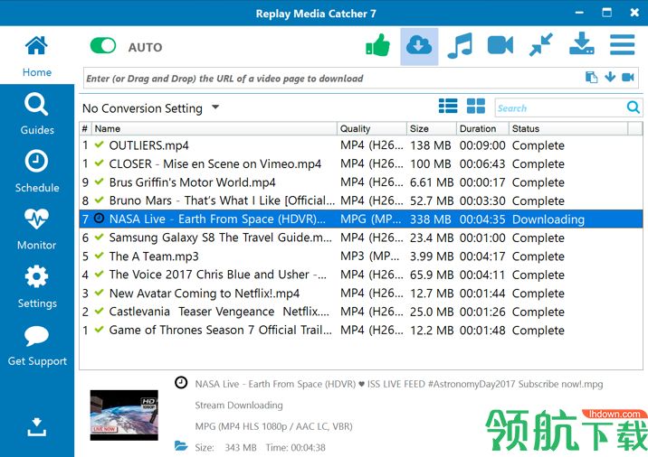Sort list by Status column header
The height and width of the screenshot is (457, 648).
(568, 128)
